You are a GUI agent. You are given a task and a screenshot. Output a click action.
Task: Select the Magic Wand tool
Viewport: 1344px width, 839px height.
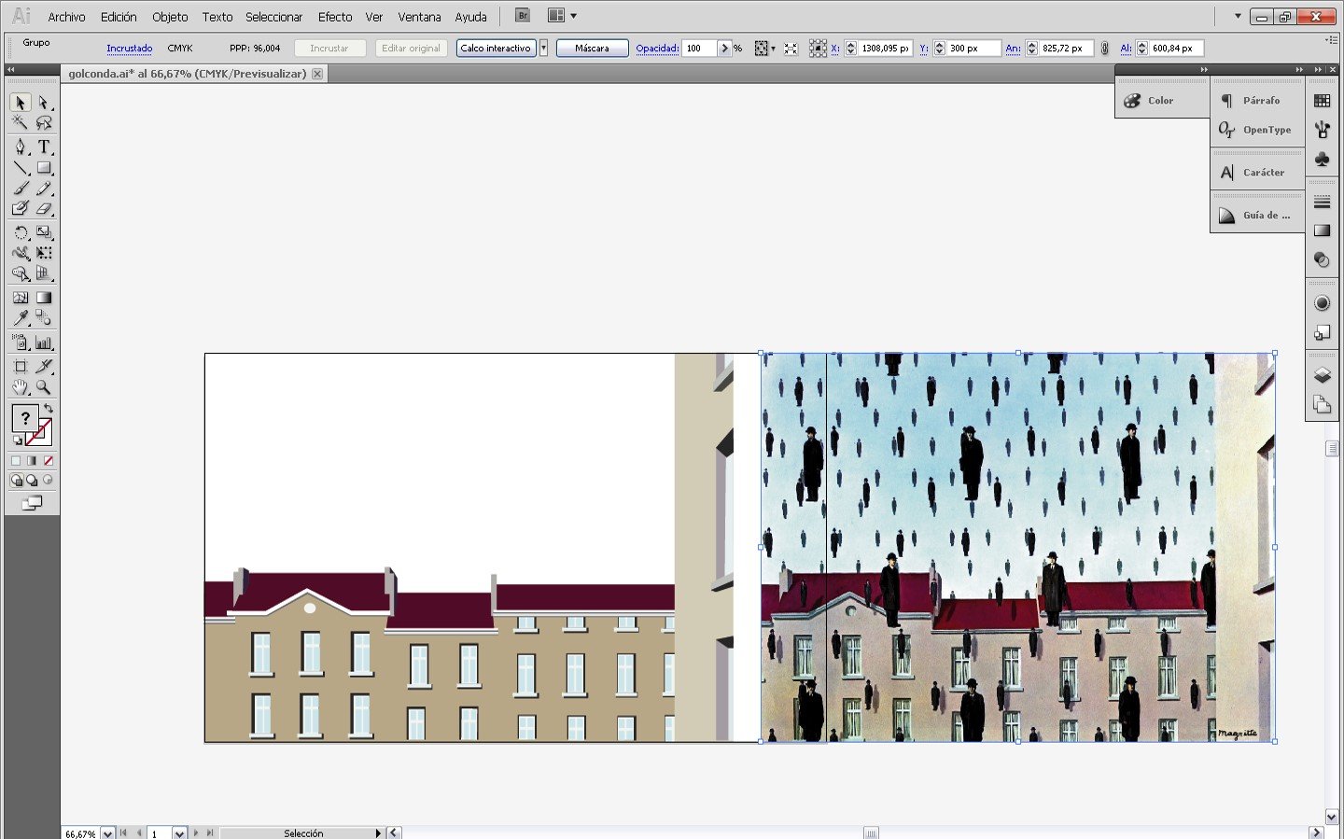tap(21, 123)
